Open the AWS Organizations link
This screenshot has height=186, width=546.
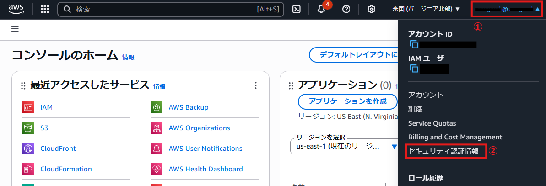[199, 128]
